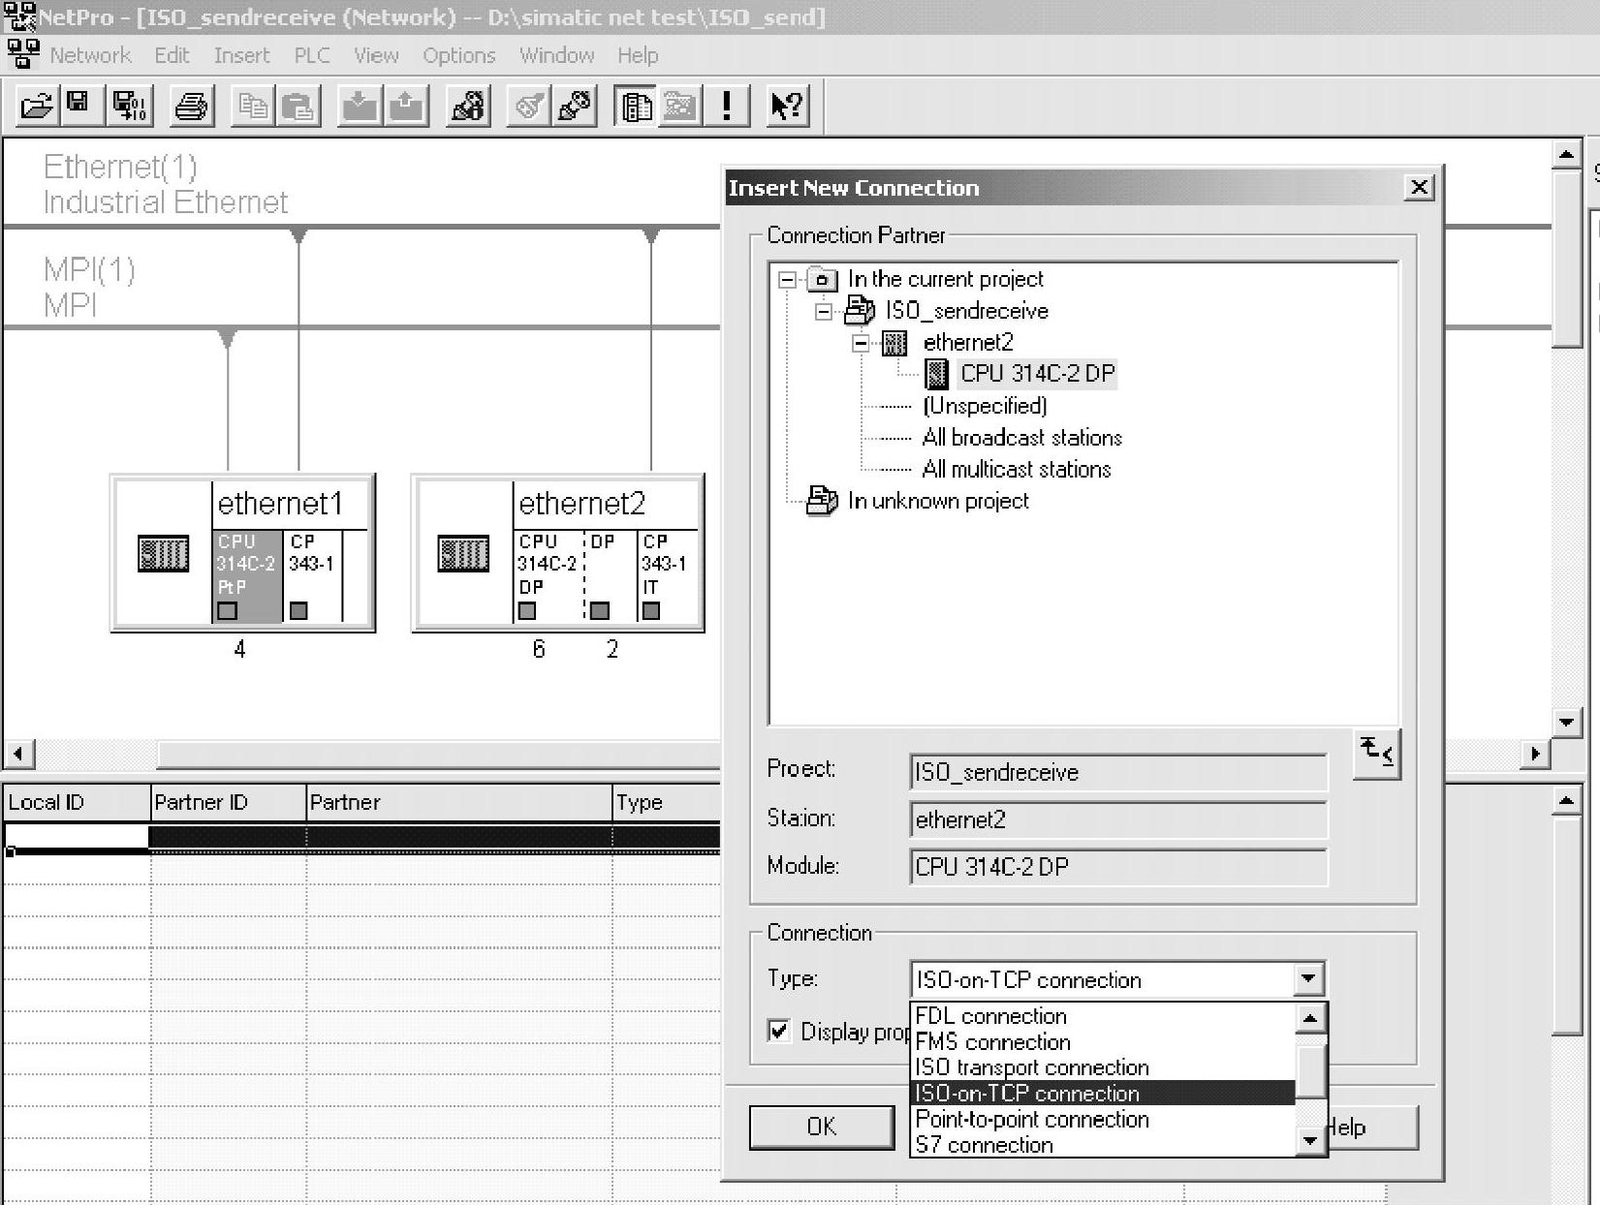Click the Local ID column header
The height and width of the screenshot is (1205, 1600).
click(x=78, y=802)
